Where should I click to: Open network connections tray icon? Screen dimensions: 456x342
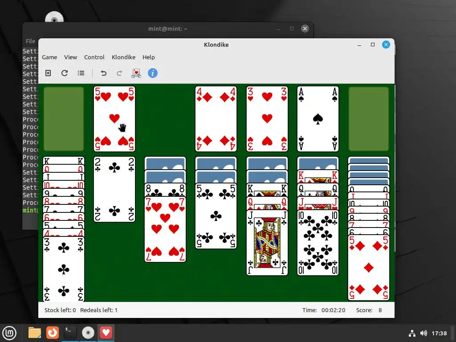412,333
